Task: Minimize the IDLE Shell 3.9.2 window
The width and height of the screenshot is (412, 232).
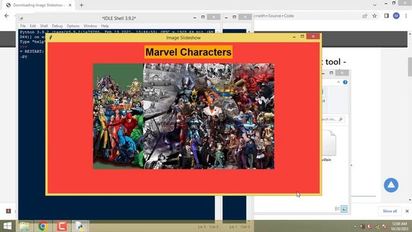Action: click(x=194, y=17)
